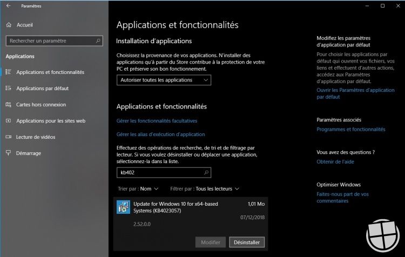Open Lecture de vidéos settings page
Image resolution: width=405 pixels, height=257 pixels.
pyautogui.click(x=36, y=137)
